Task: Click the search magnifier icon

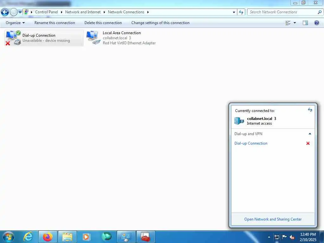Action: [320, 12]
